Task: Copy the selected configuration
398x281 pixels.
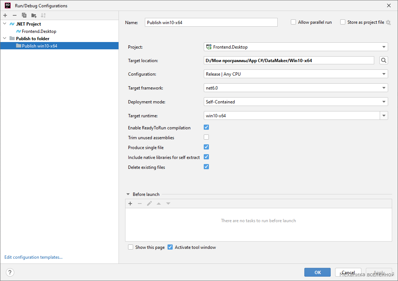Action: (x=24, y=15)
